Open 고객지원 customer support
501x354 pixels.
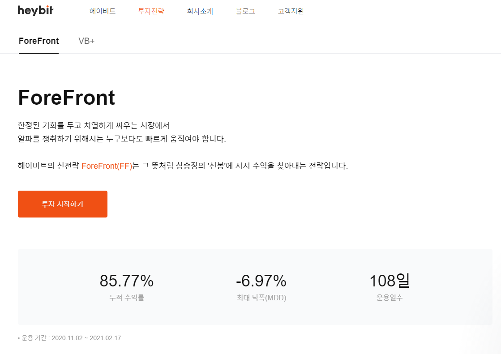point(290,11)
